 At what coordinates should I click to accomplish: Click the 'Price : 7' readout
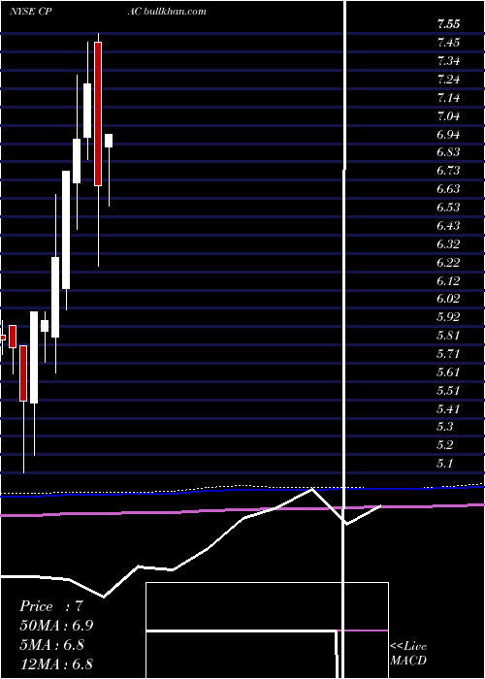point(51,606)
